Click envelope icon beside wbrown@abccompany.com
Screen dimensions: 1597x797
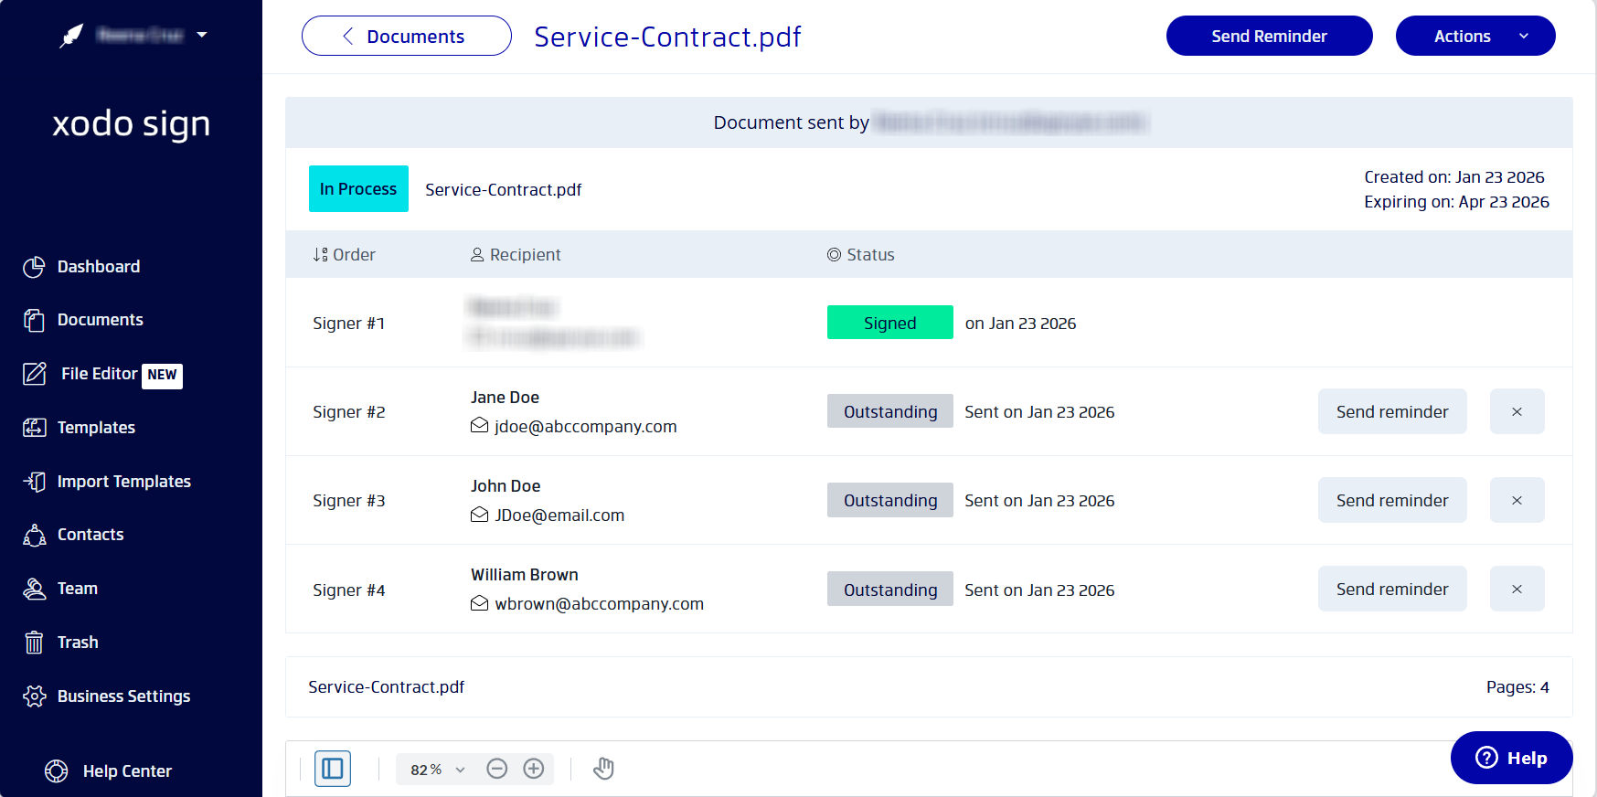click(x=479, y=603)
